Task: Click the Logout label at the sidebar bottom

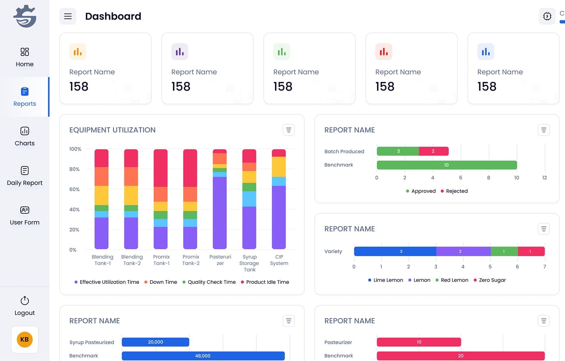Action: pyautogui.click(x=25, y=313)
